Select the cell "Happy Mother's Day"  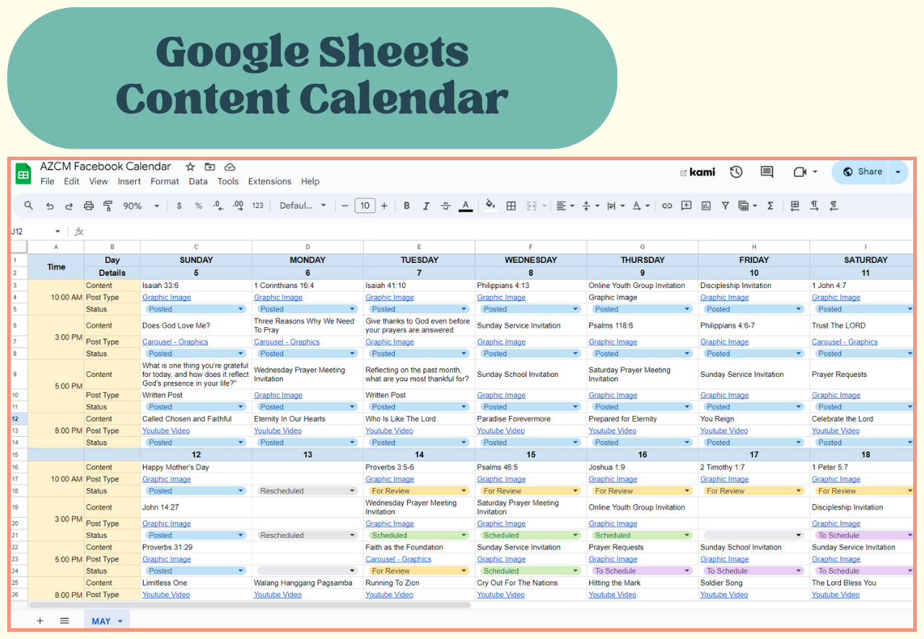196,467
